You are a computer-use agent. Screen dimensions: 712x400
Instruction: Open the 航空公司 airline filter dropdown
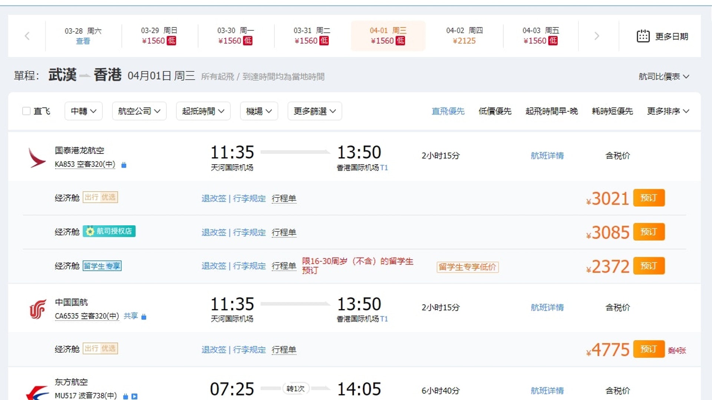click(139, 111)
